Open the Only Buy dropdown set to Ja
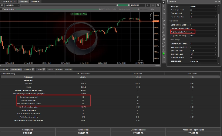Screen dimensions: 222x136 click(x=203, y=32)
